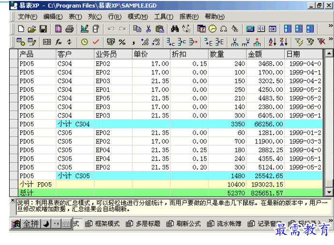The image size is (334, 245).
Task: Cut with the scissors icon
Action: pyautogui.click(x=148, y=29)
